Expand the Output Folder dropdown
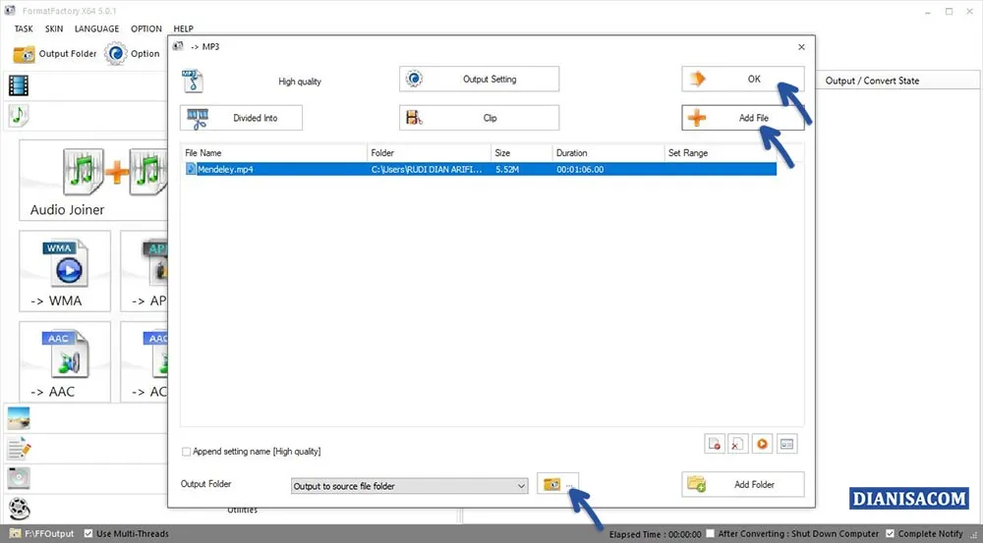Viewport: 983px width, 543px height. point(521,486)
